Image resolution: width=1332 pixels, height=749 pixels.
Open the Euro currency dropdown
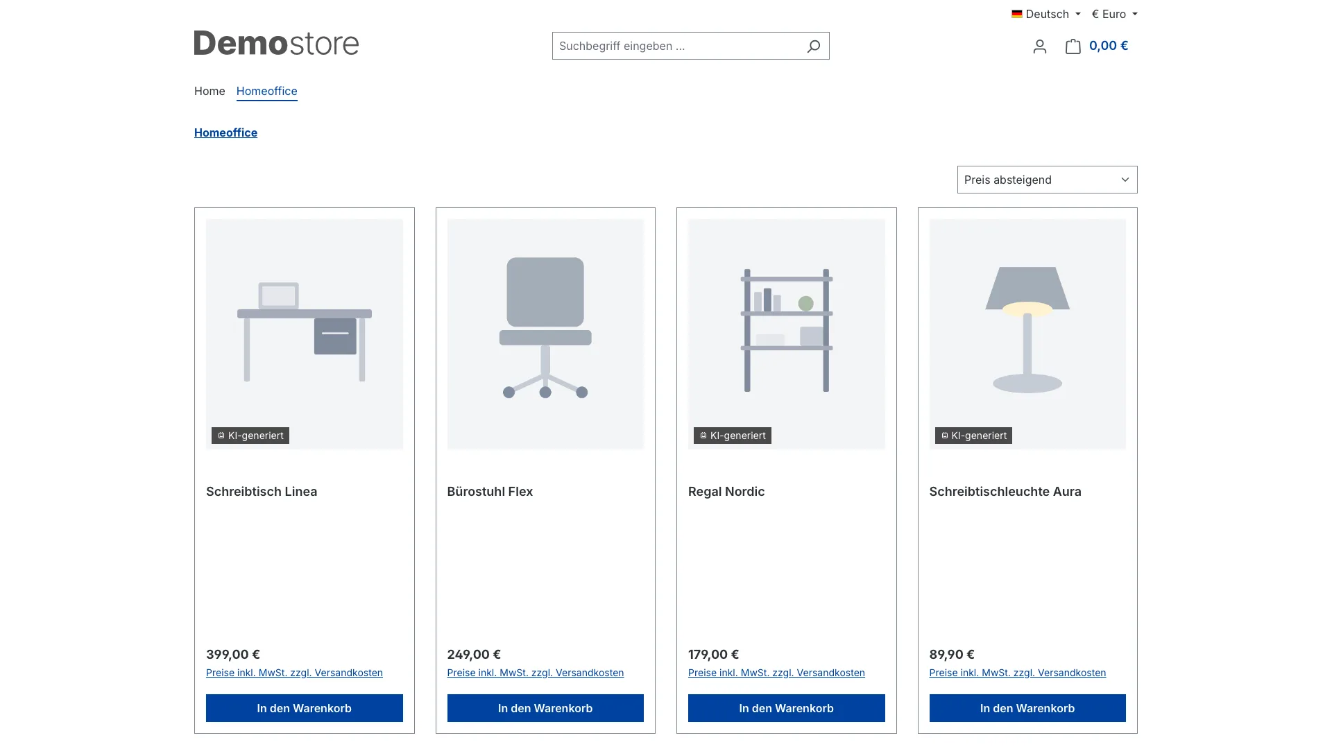1114,14
